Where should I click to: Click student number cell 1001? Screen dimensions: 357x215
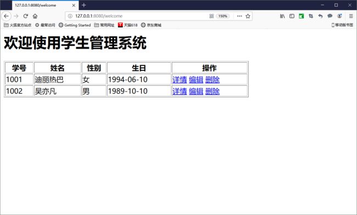(19, 79)
